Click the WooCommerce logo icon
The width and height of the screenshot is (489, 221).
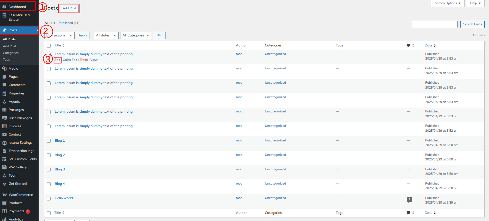pos(4,195)
